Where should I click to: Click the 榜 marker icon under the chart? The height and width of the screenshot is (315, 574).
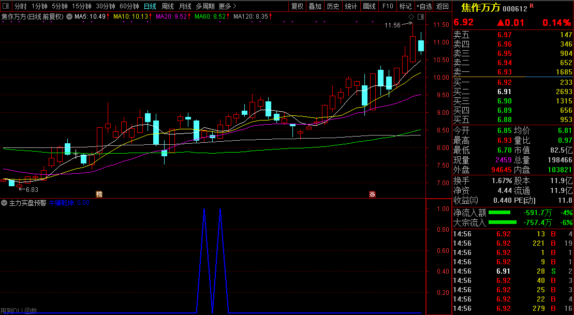[99, 194]
